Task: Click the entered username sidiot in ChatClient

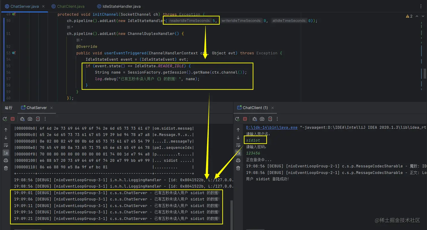Action: [x=253, y=140]
